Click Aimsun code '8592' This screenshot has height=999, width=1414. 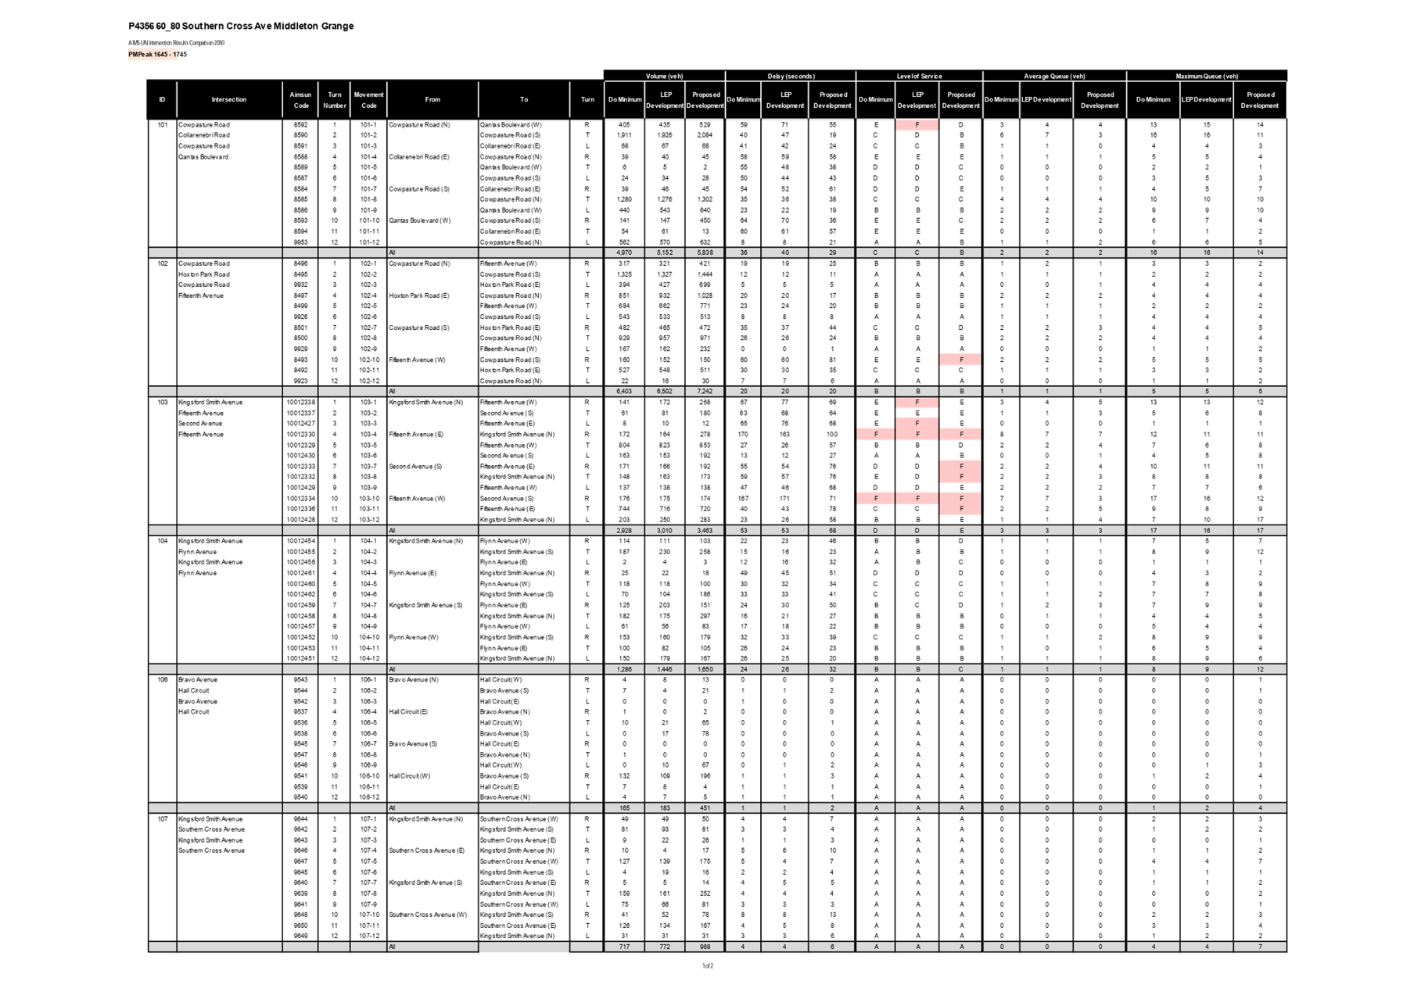300,125
